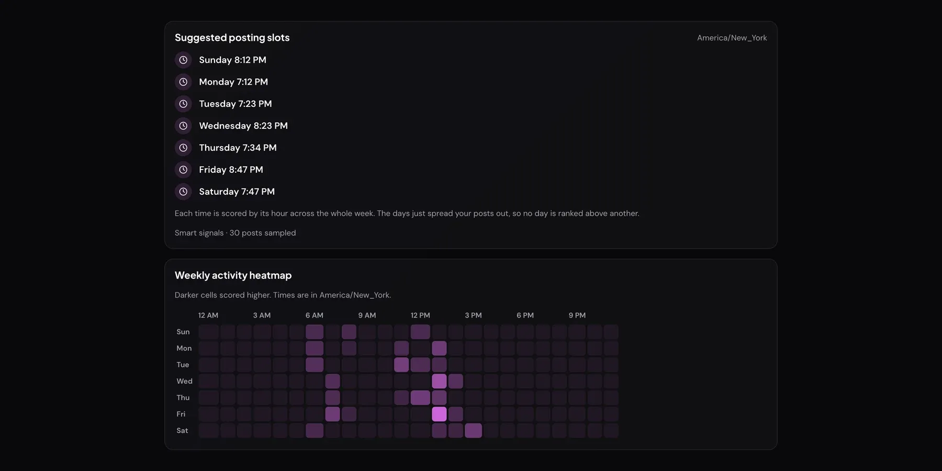Click the clock icon beside Tuesday 7:23 PM
Screen dimensions: 942x471
183,104
